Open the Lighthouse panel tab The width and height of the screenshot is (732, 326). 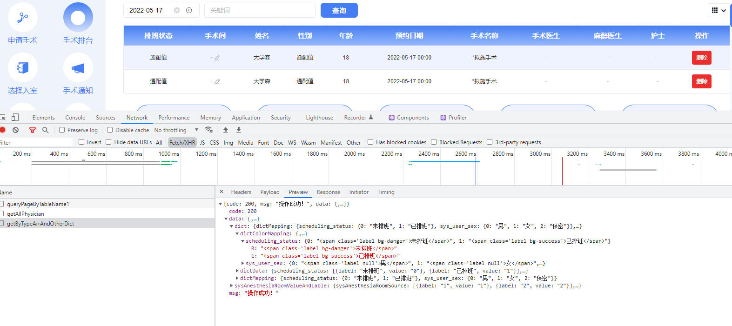point(320,118)
